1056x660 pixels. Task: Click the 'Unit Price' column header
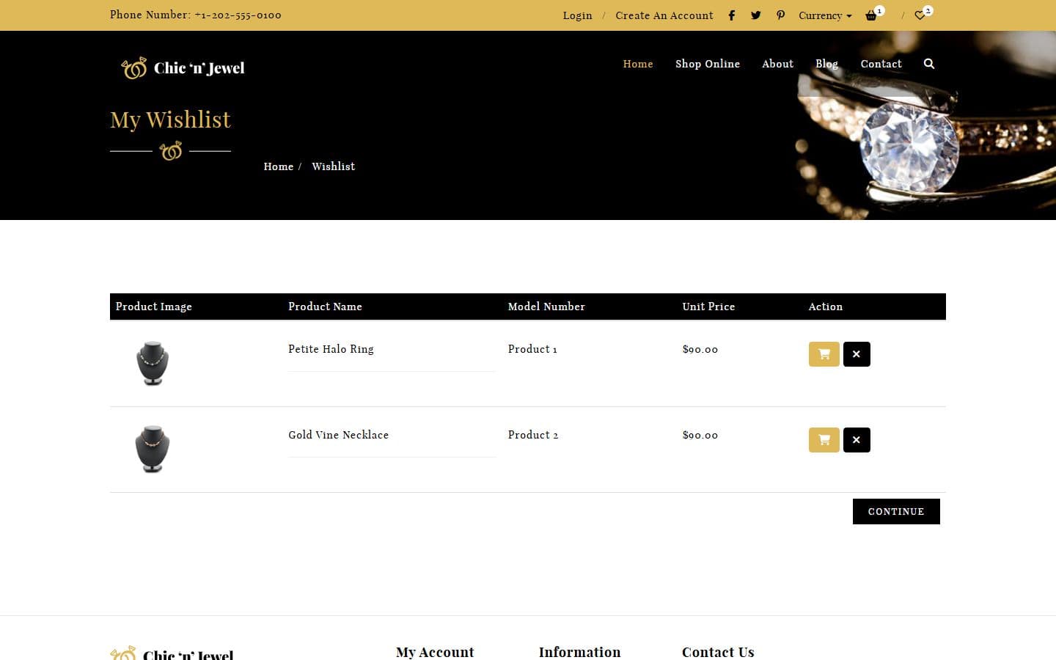708,307
